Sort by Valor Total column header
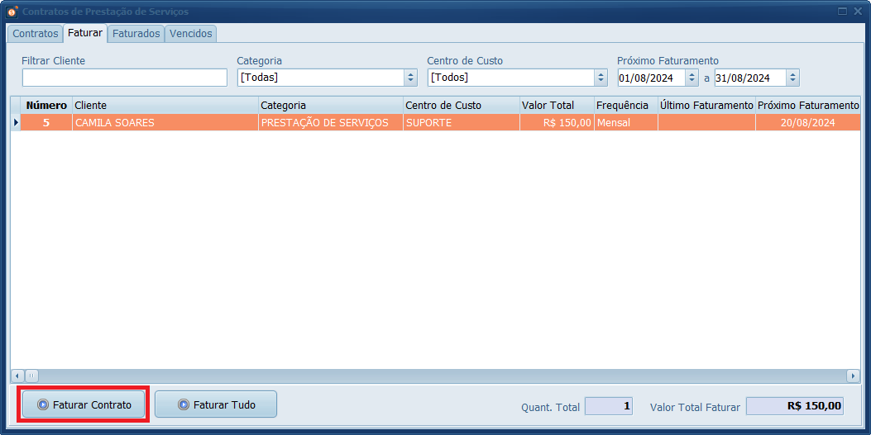This screenshot has height=435, width=871. click(x=556, y=106)
